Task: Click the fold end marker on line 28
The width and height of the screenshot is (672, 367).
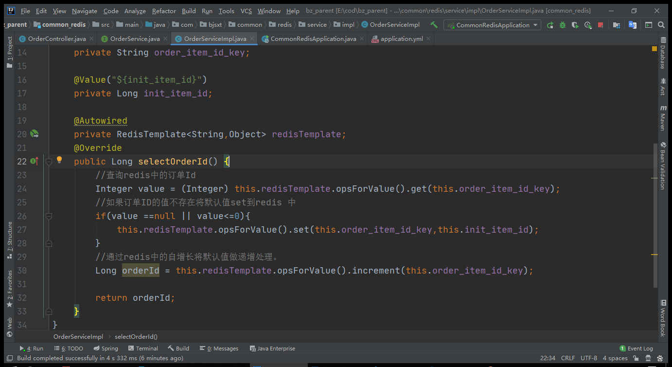Action: pyautogui.click(x=49, y=243)
